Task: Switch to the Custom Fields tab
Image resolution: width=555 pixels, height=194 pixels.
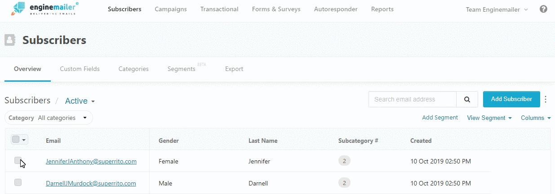Action: pos(80,69)
